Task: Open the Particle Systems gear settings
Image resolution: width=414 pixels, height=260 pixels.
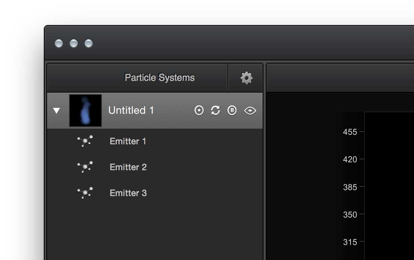Action: pos(246,78)
